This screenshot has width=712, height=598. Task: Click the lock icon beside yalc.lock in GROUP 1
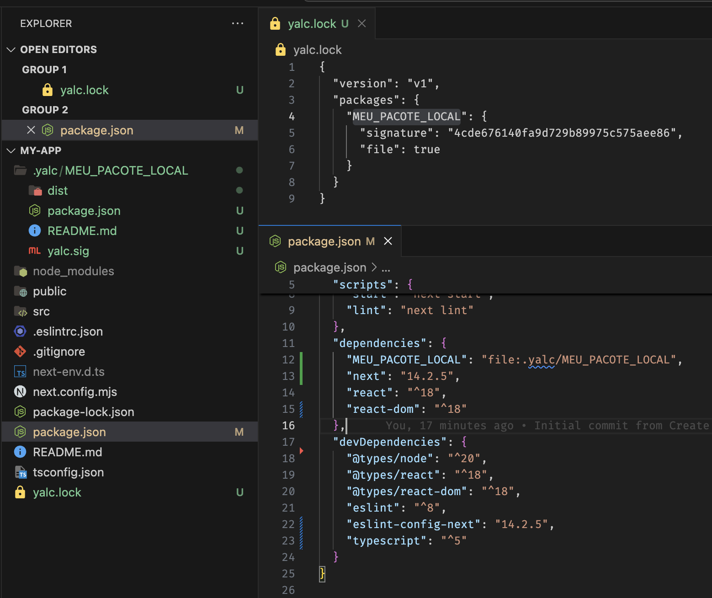point(48,90)
